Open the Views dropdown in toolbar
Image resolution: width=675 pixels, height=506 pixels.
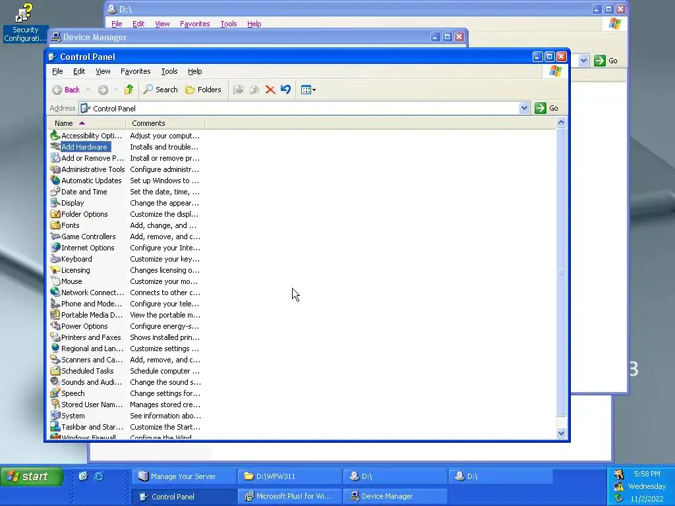[308, 90]
